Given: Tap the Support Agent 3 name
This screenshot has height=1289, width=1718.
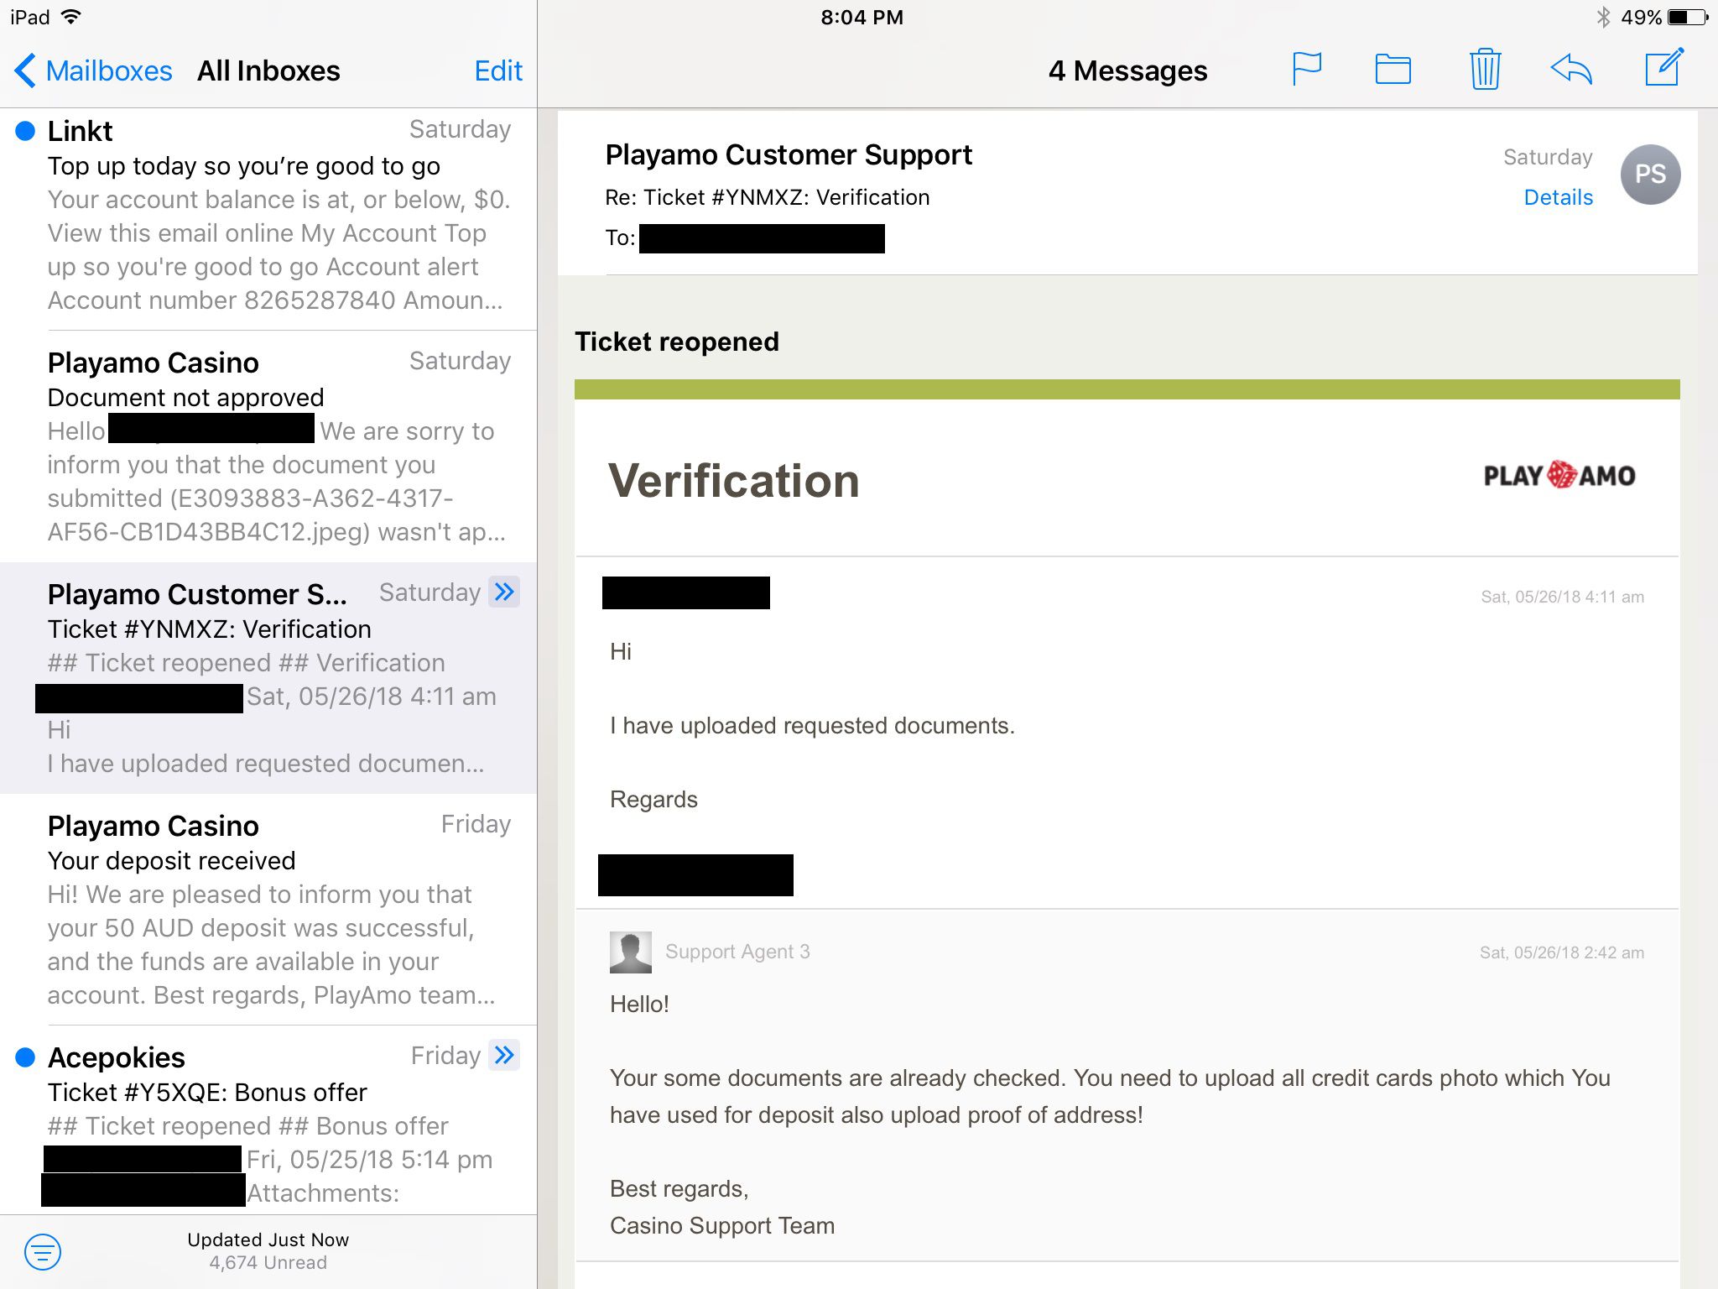Looking at the screenshot, I should tap(737, 952).
